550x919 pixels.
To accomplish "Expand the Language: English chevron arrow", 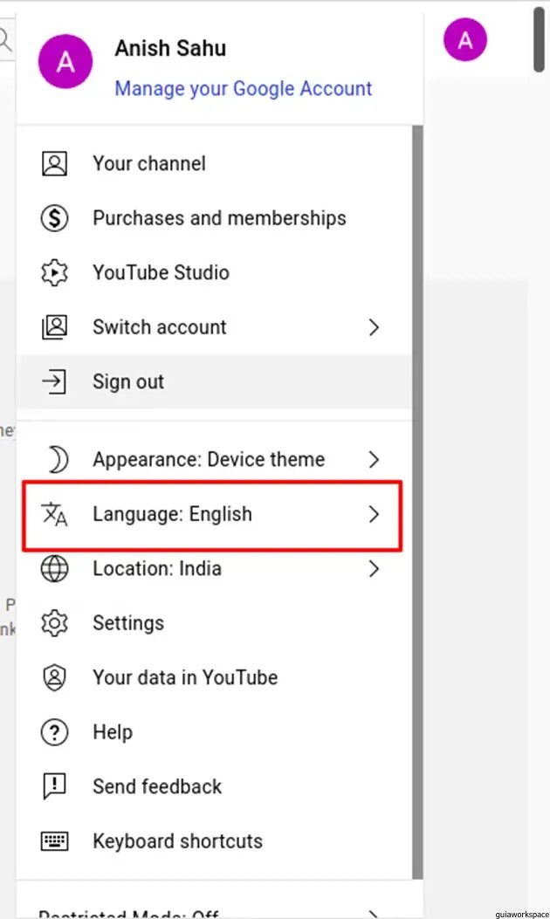I will 374,514.
